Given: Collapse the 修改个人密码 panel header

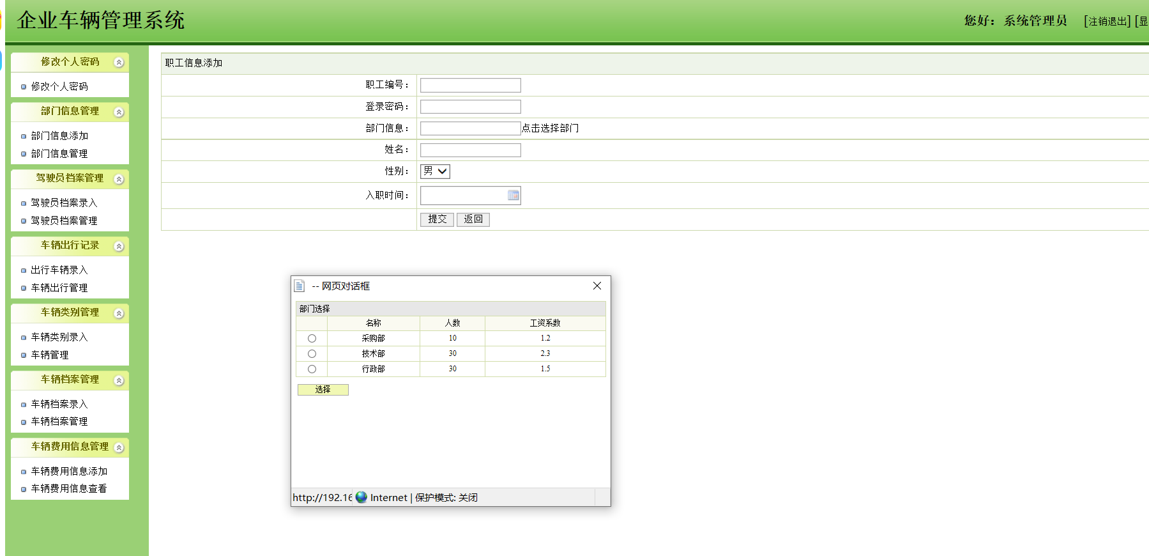Looking at the screenshot, I should [119, 62].
